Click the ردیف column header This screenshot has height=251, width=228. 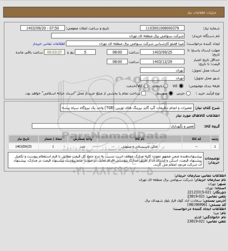point(215,139)
